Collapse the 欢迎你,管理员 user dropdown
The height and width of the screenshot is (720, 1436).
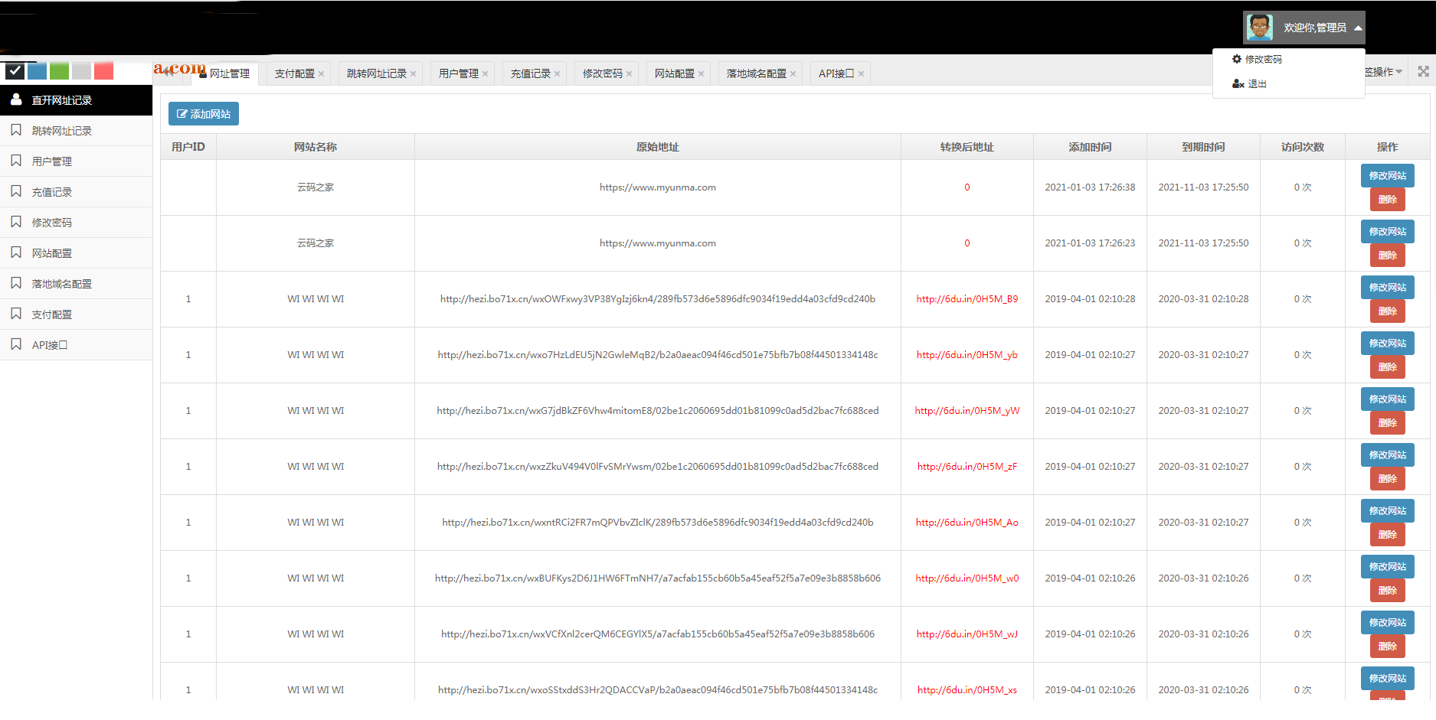pos(1358,28)
